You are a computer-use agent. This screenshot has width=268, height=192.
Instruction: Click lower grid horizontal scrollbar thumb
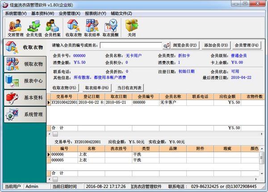click(55, 179)
